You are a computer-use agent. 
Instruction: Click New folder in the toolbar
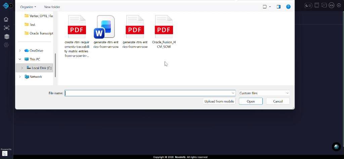tap(52, 7)
